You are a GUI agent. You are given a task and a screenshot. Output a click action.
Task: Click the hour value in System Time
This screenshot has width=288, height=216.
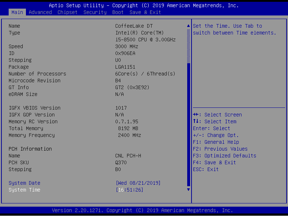pyautogui.click(x=121, y=190)
